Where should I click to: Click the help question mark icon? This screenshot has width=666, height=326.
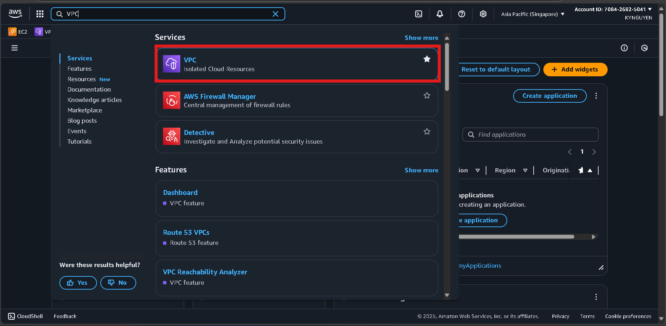(461, 14)
